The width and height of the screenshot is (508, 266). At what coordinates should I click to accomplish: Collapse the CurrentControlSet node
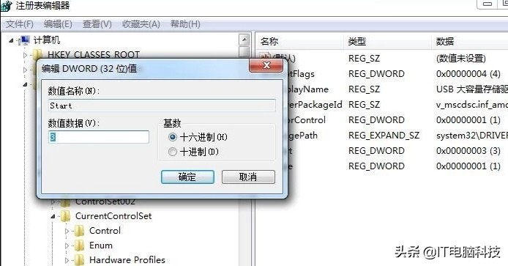coord(53,216)
